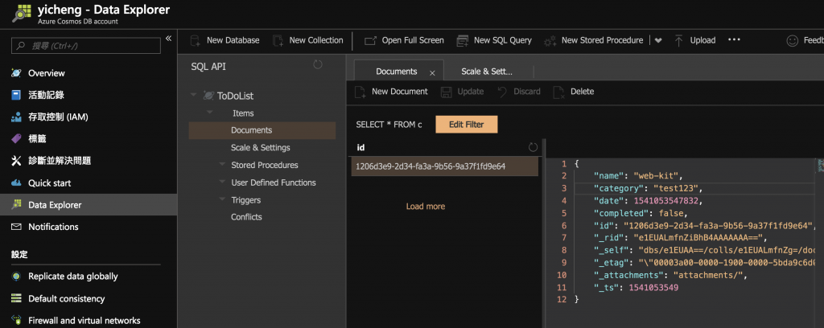
Task: Click the Overview icon in sidebar
Action: 17,73
